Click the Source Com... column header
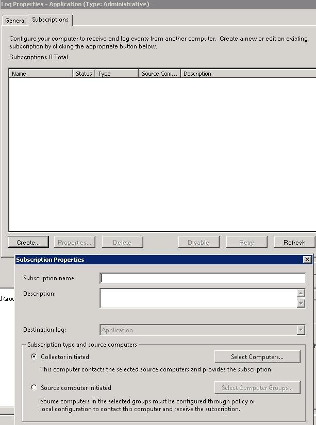The width and height of the screenshot is (316, 425). tap(159, 74)
